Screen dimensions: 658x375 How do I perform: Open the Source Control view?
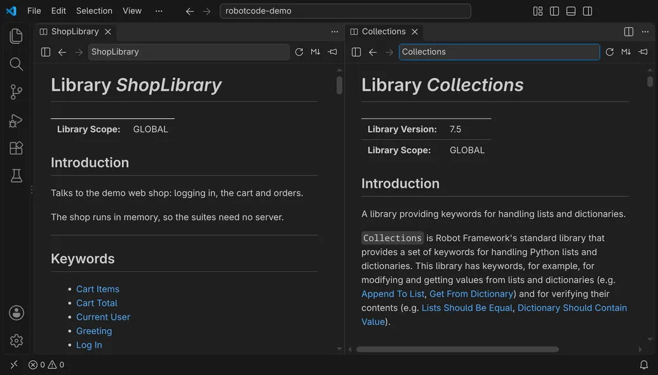(16, 92)
